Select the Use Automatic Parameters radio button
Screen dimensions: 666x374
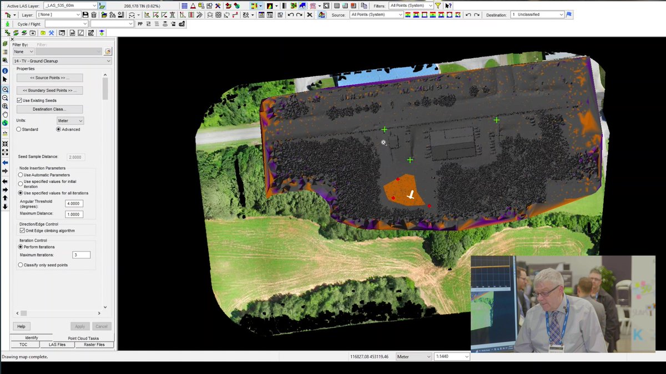tap(20, 176)
